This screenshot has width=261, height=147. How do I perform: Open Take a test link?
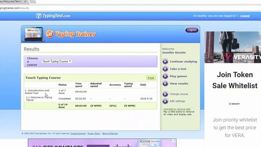click(x=178, y=69)
